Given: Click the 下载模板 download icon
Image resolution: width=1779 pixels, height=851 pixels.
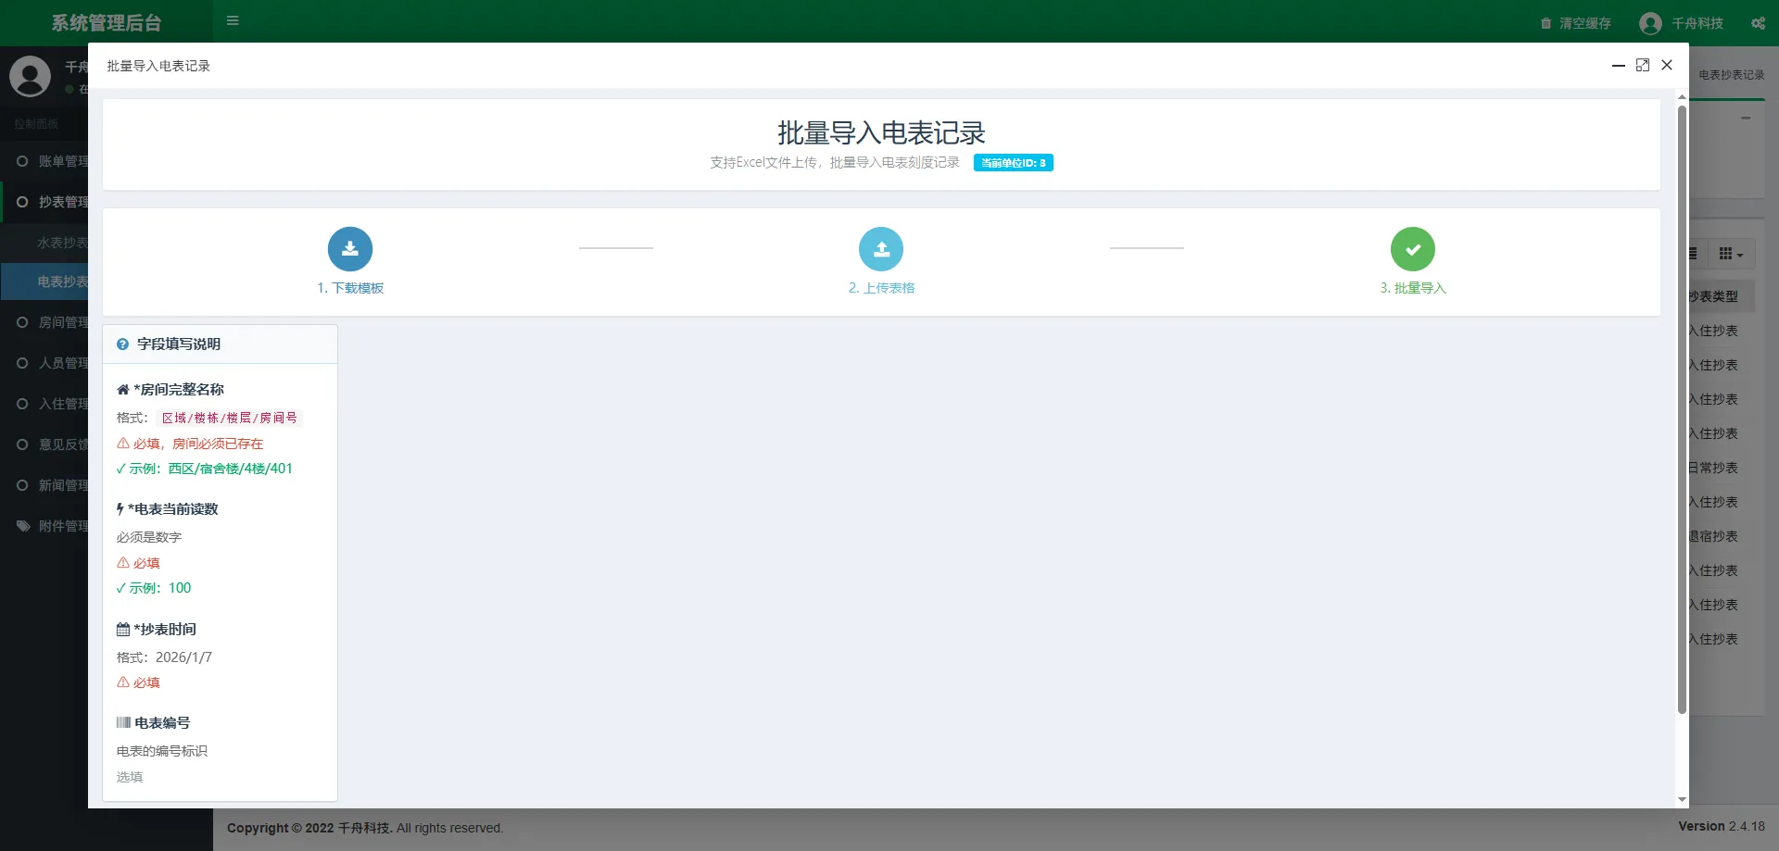Looking at the screenshot, I should tap(350, 248).
